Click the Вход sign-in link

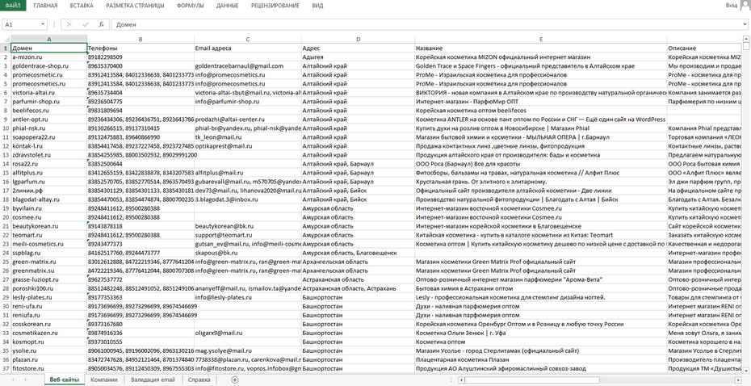point(731,6)
